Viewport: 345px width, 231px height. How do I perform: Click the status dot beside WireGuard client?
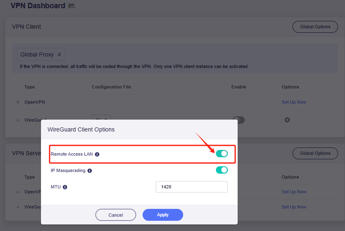[18, 120]
